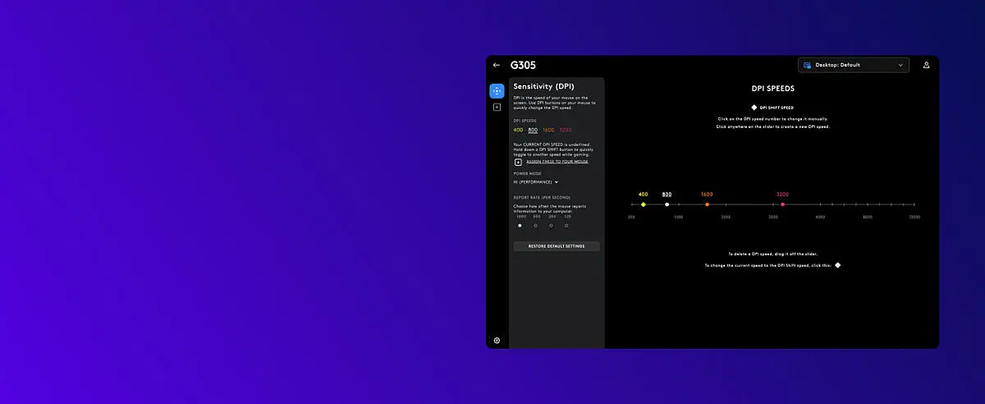
Task: Expand the HI (PERFORMANCE) power mode dropdown
Action: click(x=536, y=181)
